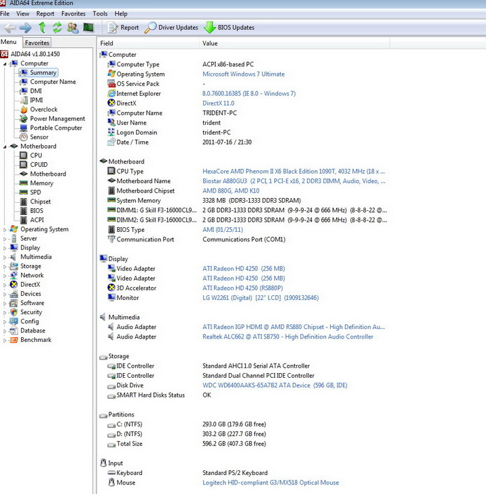Select Computer Name tree item
Screen dimensions: 486x494
tap(53, 82)
